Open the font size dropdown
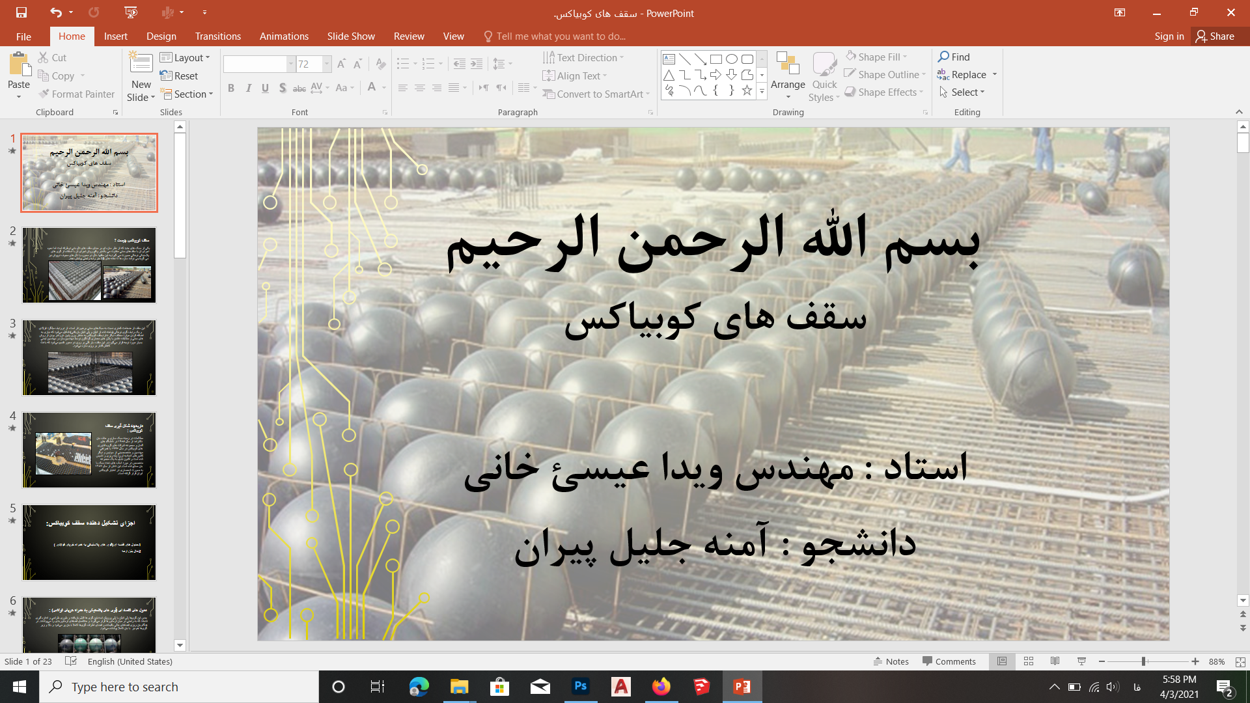The width and height of the screenshot is (1250, 703). pyautogui.click(x=327, y=64)
